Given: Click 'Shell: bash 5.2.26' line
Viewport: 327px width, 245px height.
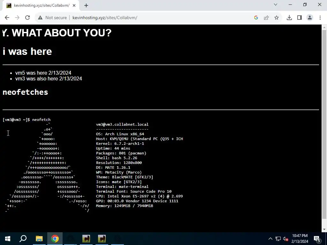Looking at the screenshot, I should click(x=117, y=158).
